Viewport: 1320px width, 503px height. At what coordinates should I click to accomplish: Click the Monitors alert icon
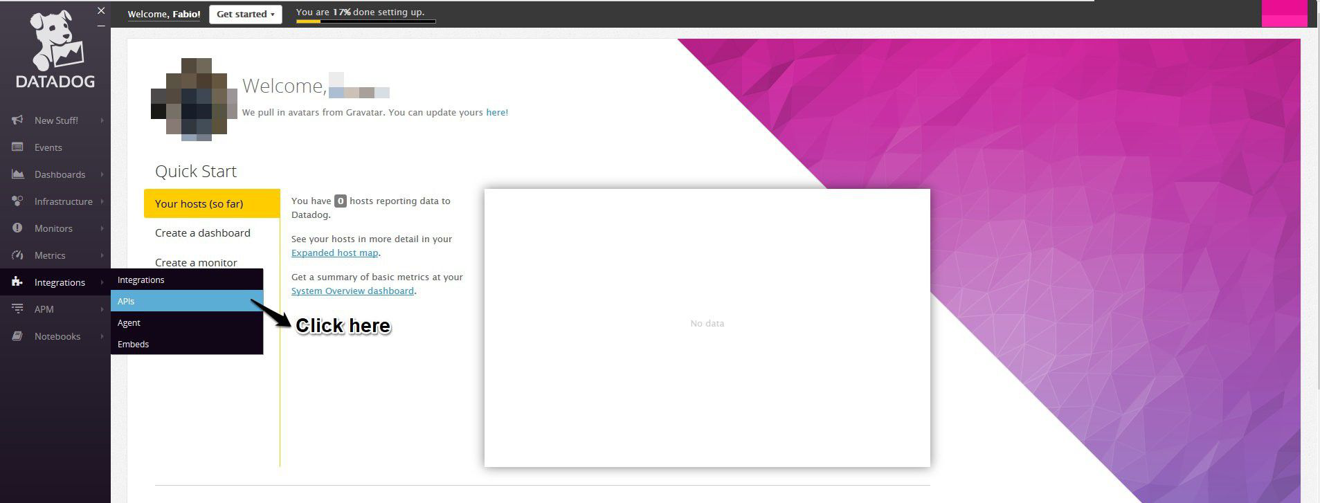point(18,228)
